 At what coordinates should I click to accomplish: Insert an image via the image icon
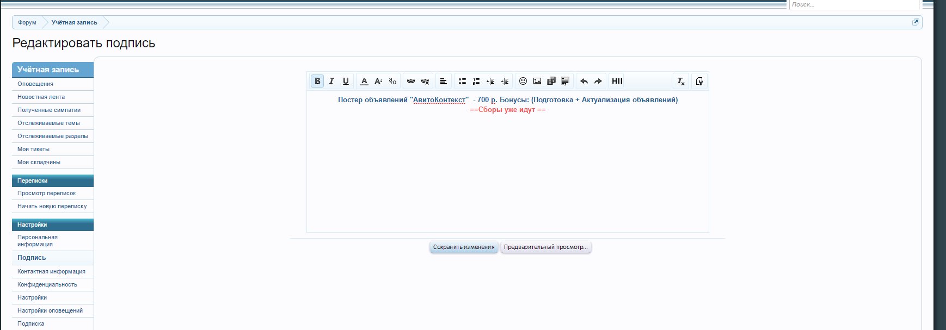pos(537,81)
